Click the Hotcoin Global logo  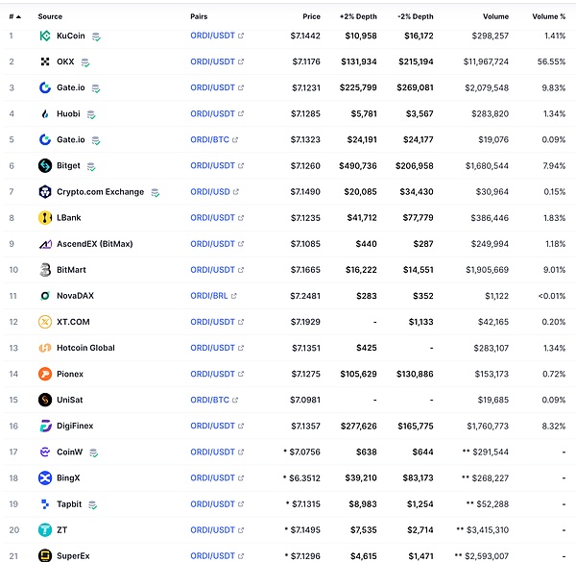pyautogui.click(x=45, y=348)
